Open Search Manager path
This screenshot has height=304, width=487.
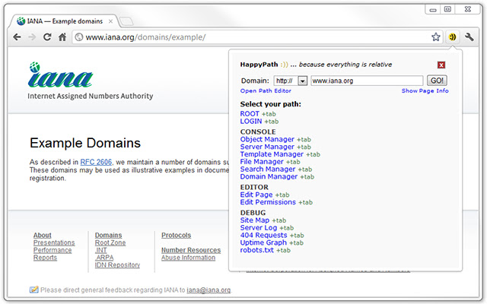click(268, 169)
